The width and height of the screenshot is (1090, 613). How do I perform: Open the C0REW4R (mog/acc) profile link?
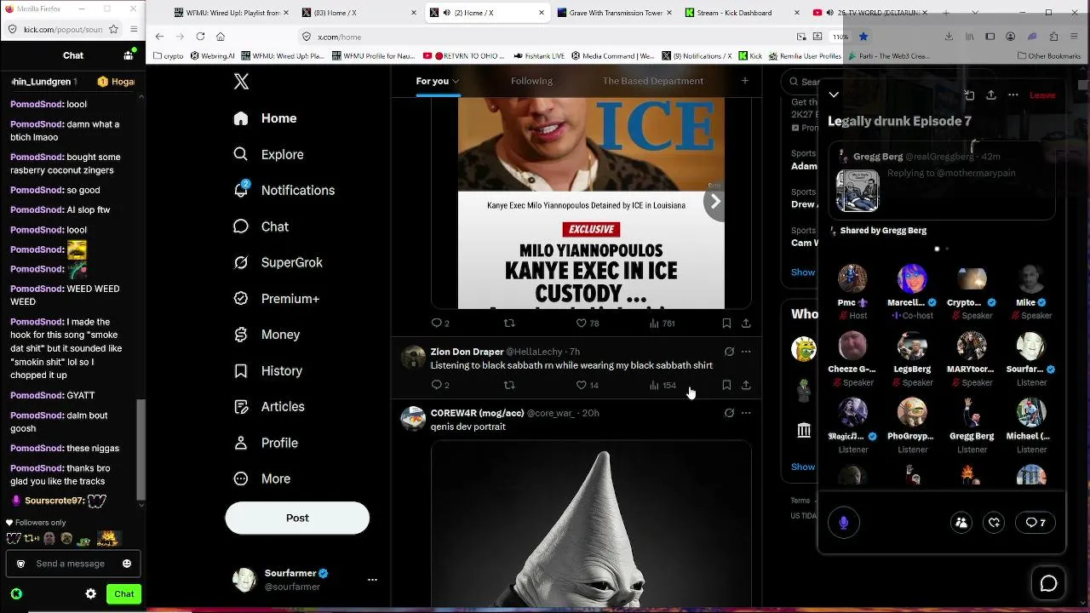pyautogui.click(x=477, y=413)
